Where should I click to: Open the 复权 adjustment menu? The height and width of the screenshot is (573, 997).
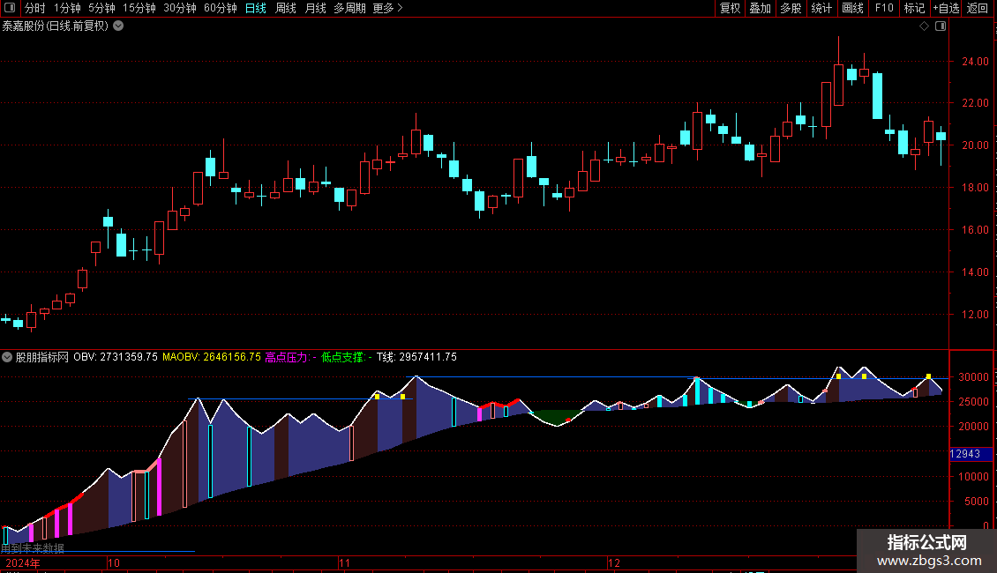(730, 8)
